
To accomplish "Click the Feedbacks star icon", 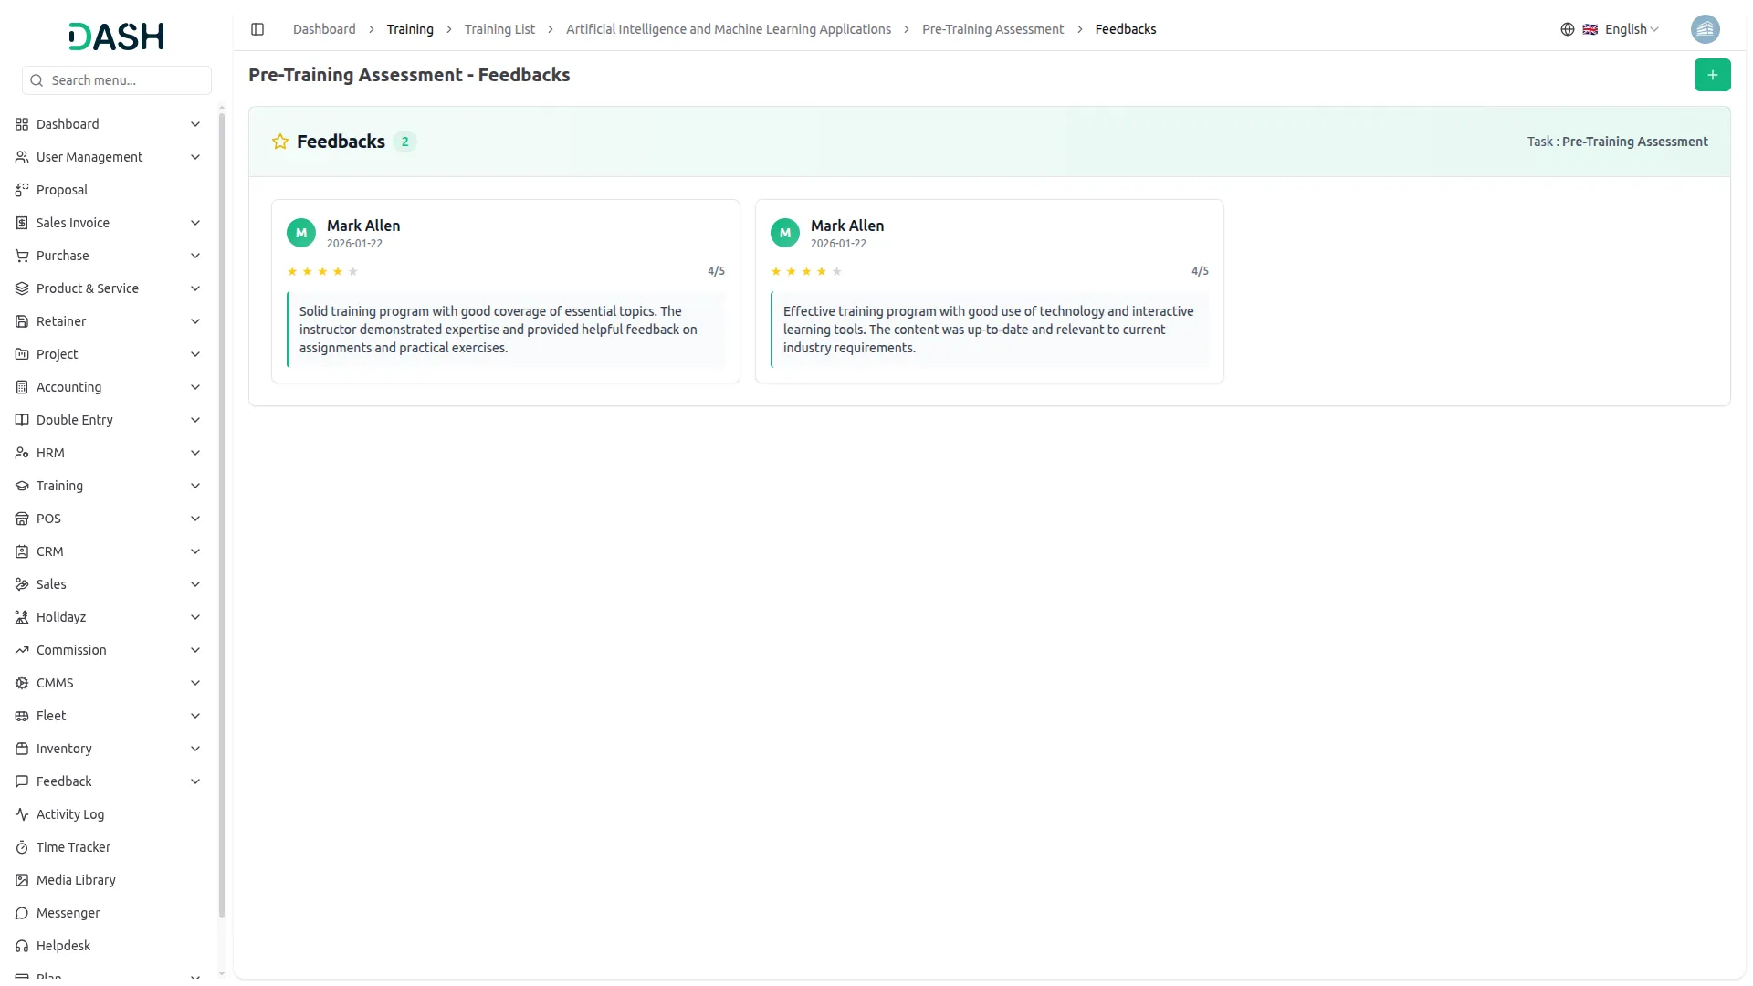I will point(280,142).
